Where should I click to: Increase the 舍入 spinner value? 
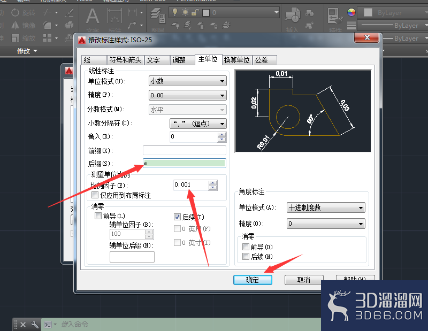coord(221,134)
